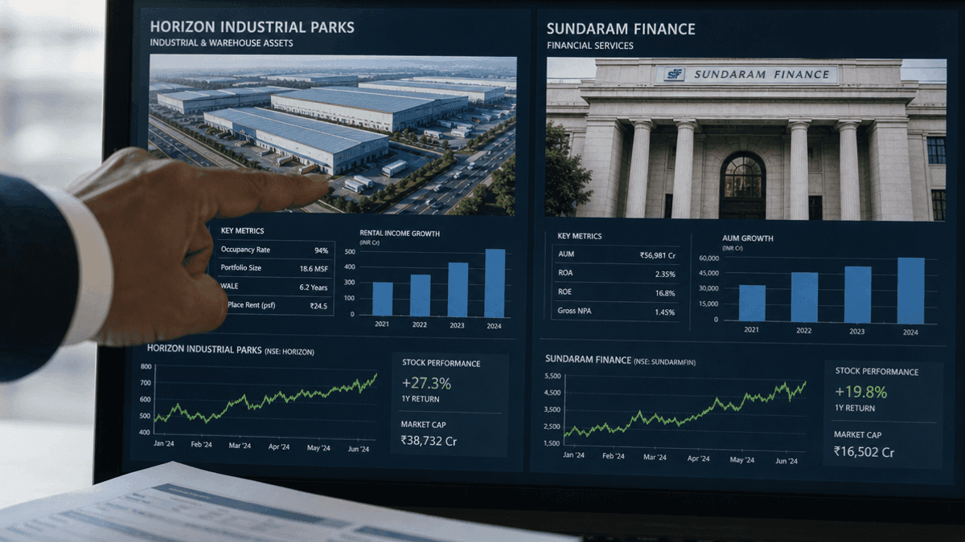
Task: Click "Jan '24" on the Sundaram stock chart
Action: pos(573,455)
